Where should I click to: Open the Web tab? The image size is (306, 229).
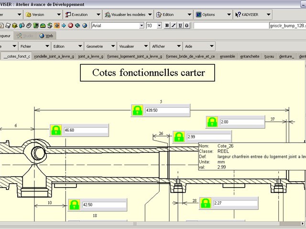[46, 36]
